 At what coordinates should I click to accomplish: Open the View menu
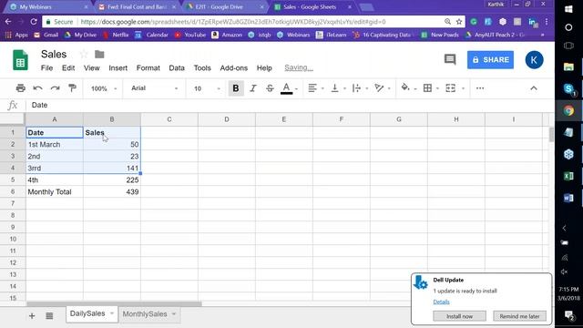click(x=91, y=68)
